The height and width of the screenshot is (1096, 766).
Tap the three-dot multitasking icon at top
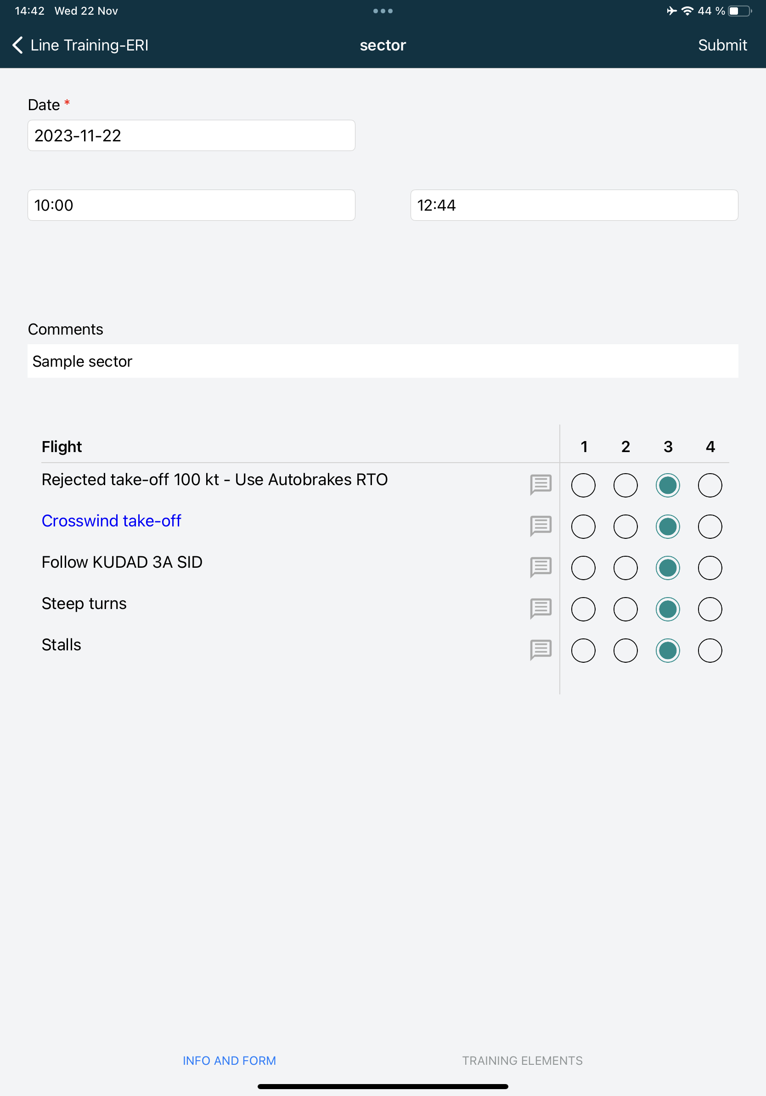pos(383,11)
